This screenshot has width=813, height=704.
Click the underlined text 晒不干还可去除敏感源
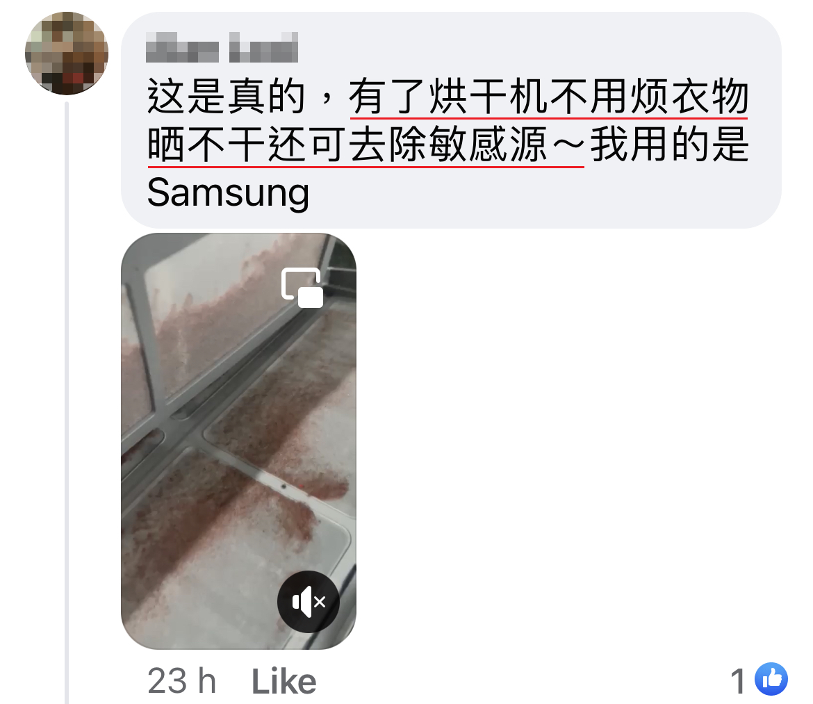[x=347, y=145]
